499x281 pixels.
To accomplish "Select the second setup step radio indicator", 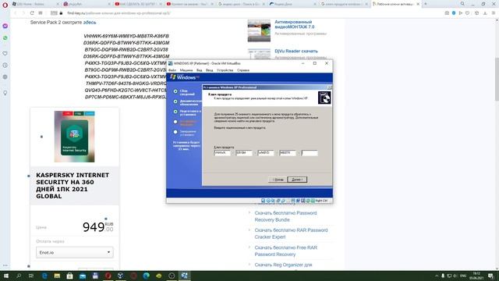I will 175,101.
